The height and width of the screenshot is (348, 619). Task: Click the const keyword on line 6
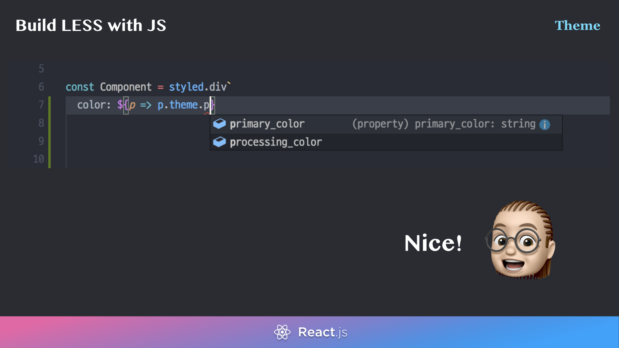(80, 87)
